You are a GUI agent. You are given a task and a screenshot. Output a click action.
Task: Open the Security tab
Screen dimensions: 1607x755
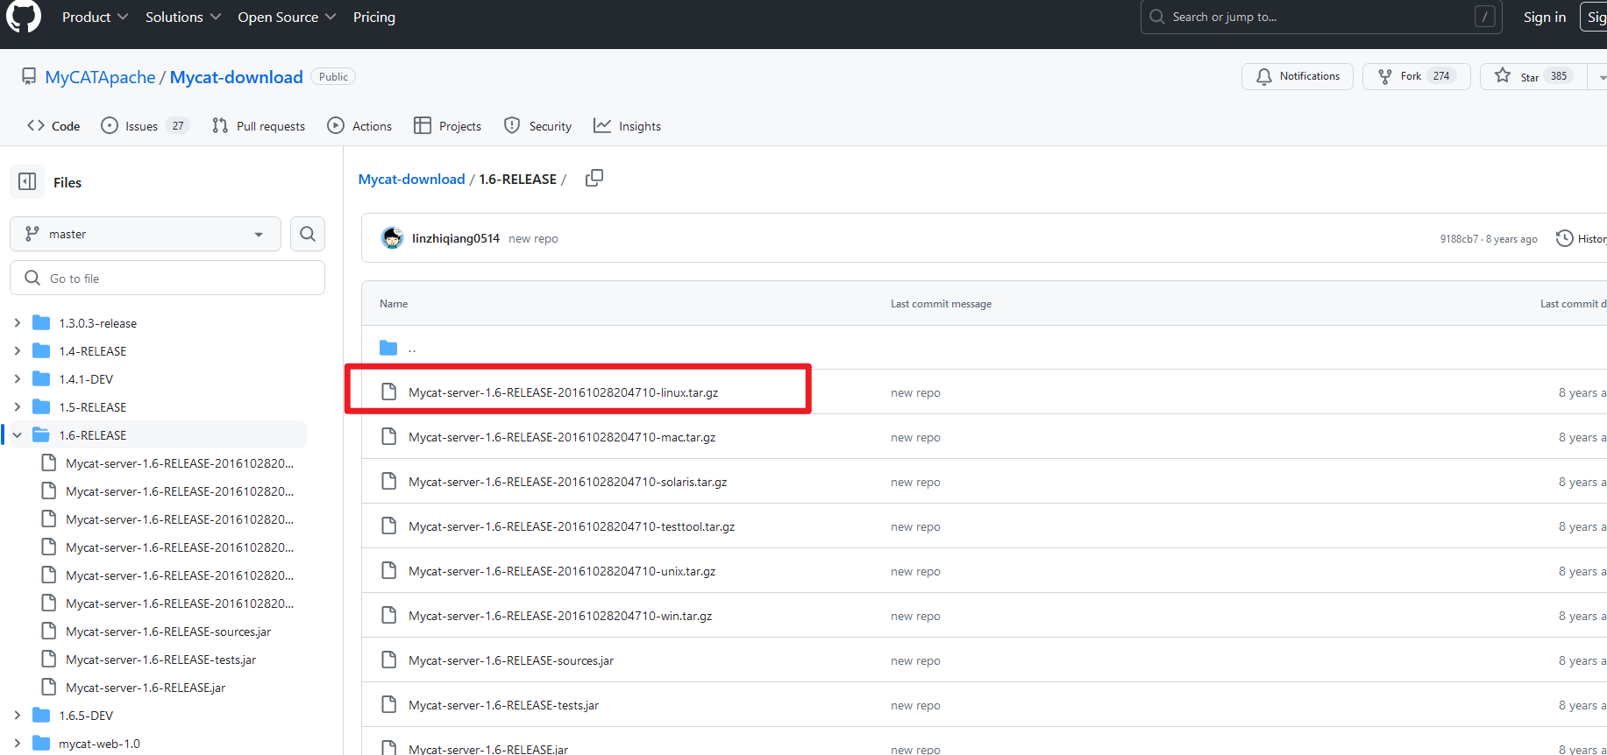click(537, 126)
